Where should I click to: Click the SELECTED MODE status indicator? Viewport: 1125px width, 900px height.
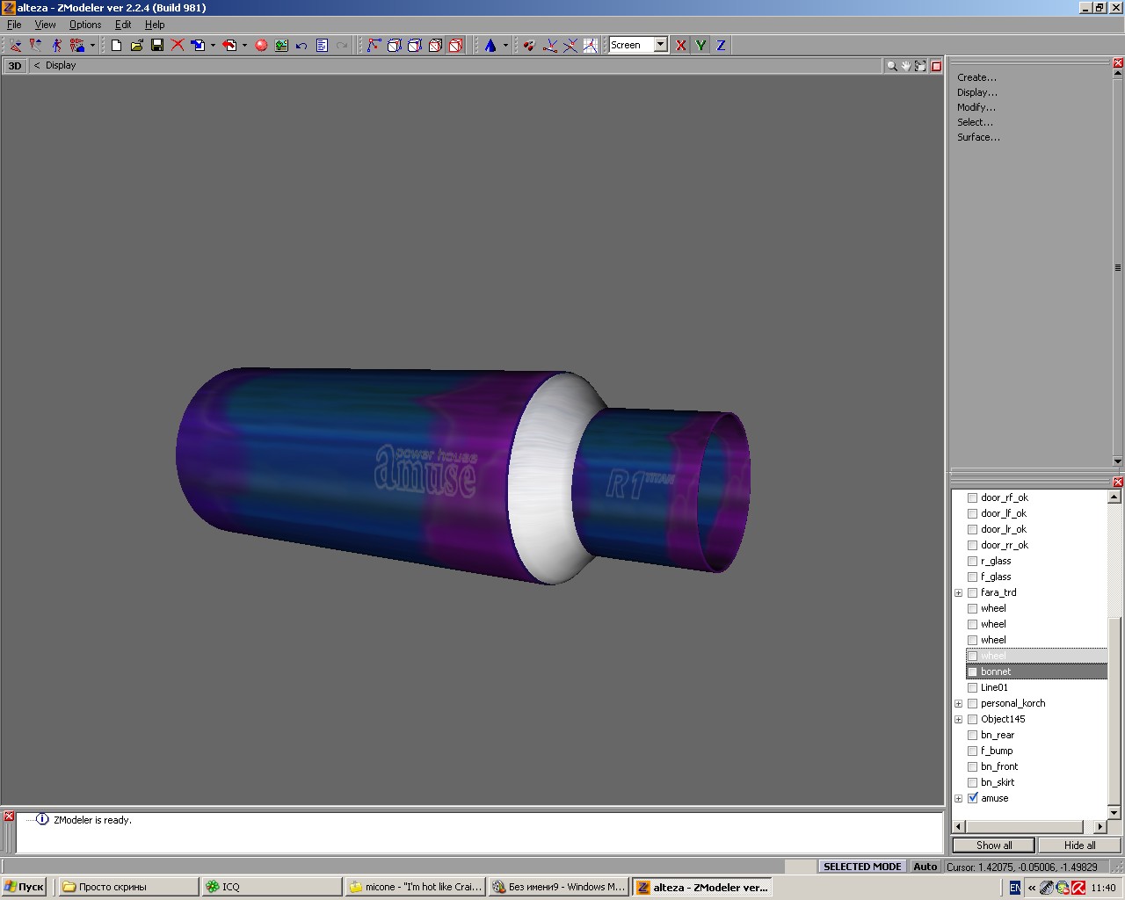tap(861, 867)
